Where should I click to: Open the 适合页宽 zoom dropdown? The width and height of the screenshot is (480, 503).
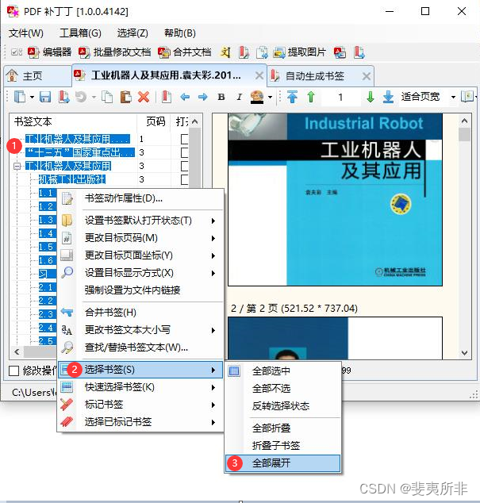[453, 97]
